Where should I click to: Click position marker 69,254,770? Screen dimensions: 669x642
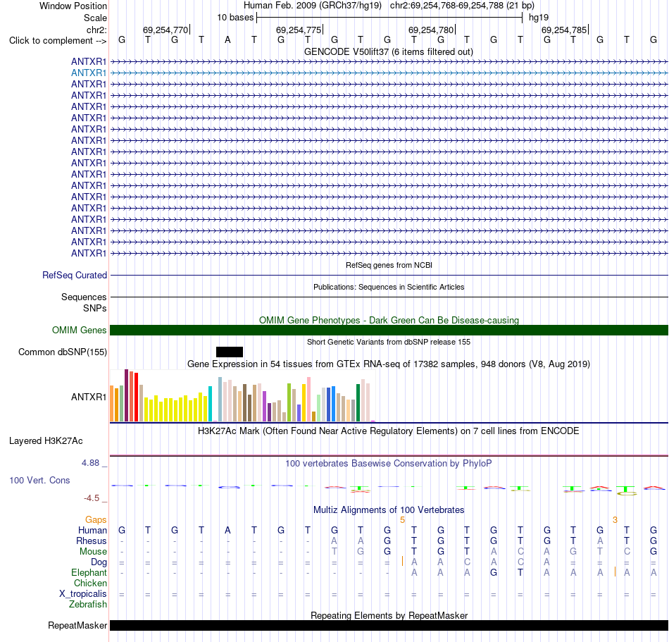point(165,30)
